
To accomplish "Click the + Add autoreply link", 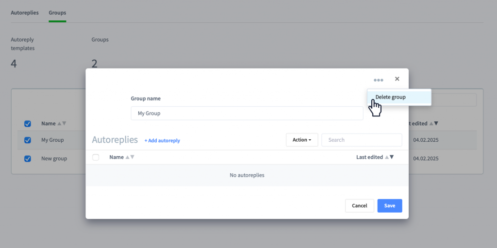I will [162, 140].
